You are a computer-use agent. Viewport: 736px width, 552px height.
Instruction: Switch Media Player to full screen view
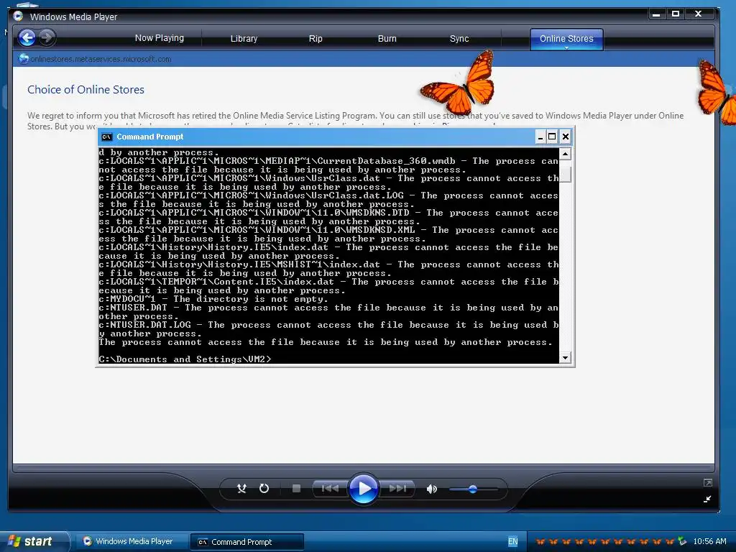(707, 482)
